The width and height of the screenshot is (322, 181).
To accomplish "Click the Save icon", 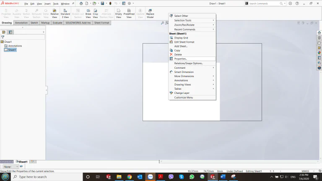I will [102, 3].
